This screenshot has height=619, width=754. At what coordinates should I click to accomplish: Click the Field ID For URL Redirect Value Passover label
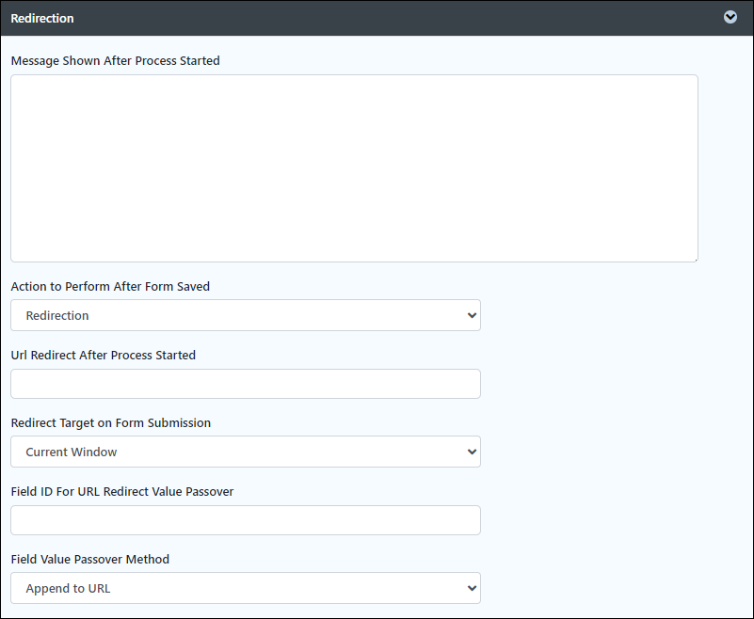point(122,492)
